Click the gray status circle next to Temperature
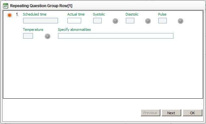 (x=48, y=36)
